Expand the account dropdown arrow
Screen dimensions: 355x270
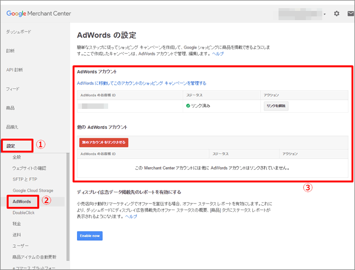point(324,14)
